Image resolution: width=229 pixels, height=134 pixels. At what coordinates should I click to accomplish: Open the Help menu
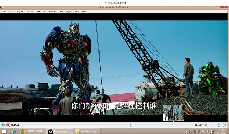tap(84, 11)
